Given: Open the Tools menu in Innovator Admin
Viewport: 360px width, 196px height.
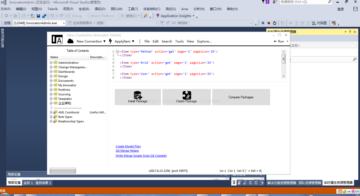Looking at the screenshot, I should click(x=179, y=41).
